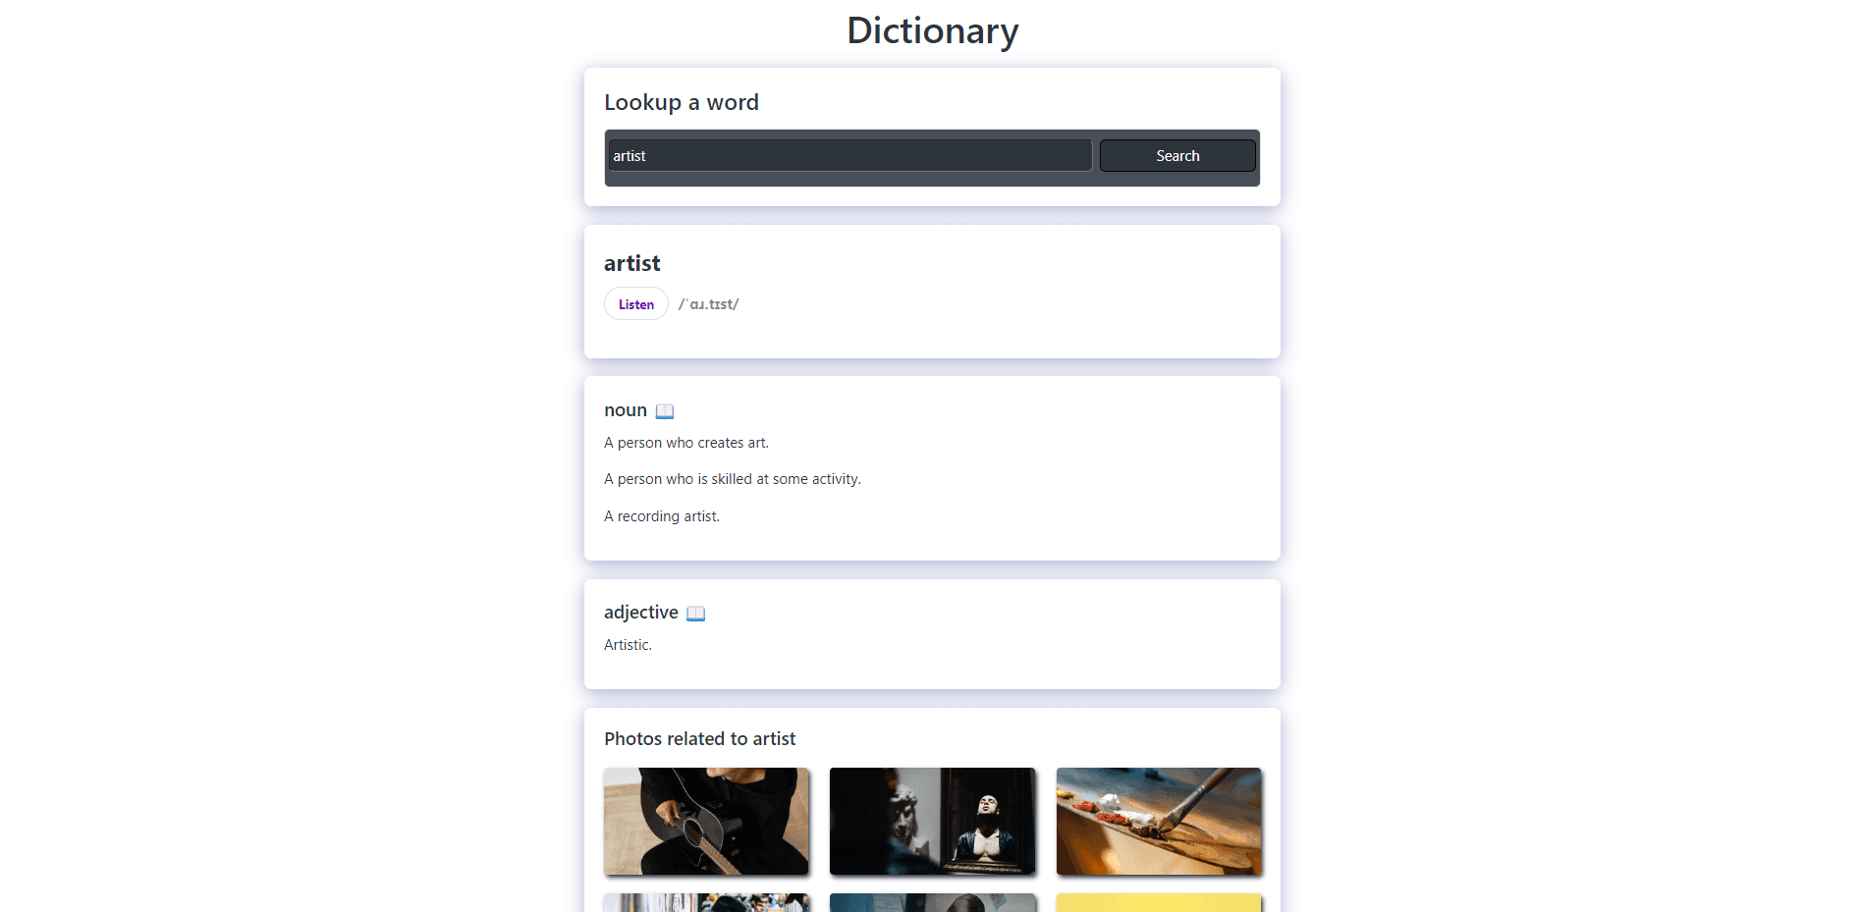
Task: Click the book icon next to noun
Action: pos(665,411)
